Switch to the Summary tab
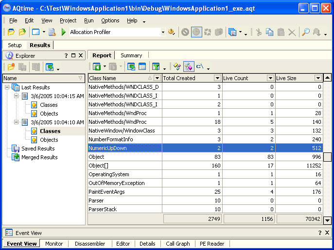334x250 pixels. (131, 55)
